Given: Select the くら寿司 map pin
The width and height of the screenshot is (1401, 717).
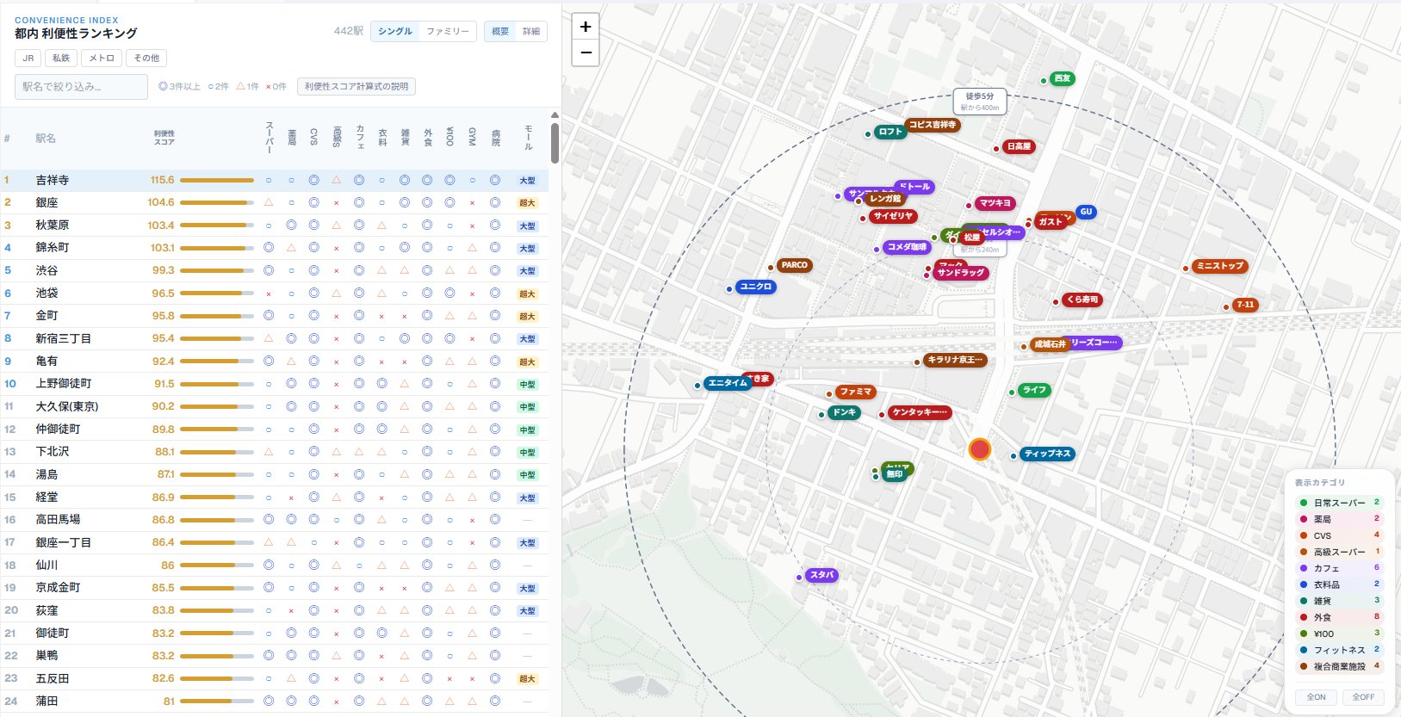Looking at the screenshot, I should pos(1082,300).
